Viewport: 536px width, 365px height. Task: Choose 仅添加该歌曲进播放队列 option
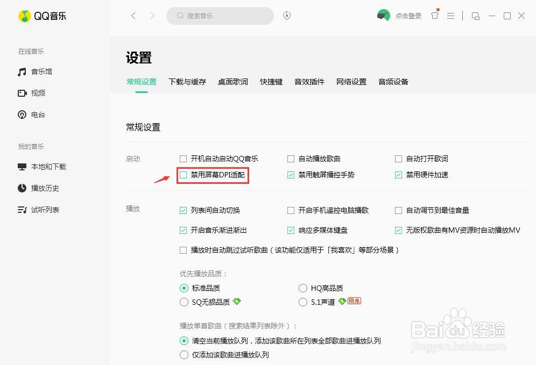(x=184, y=355)
